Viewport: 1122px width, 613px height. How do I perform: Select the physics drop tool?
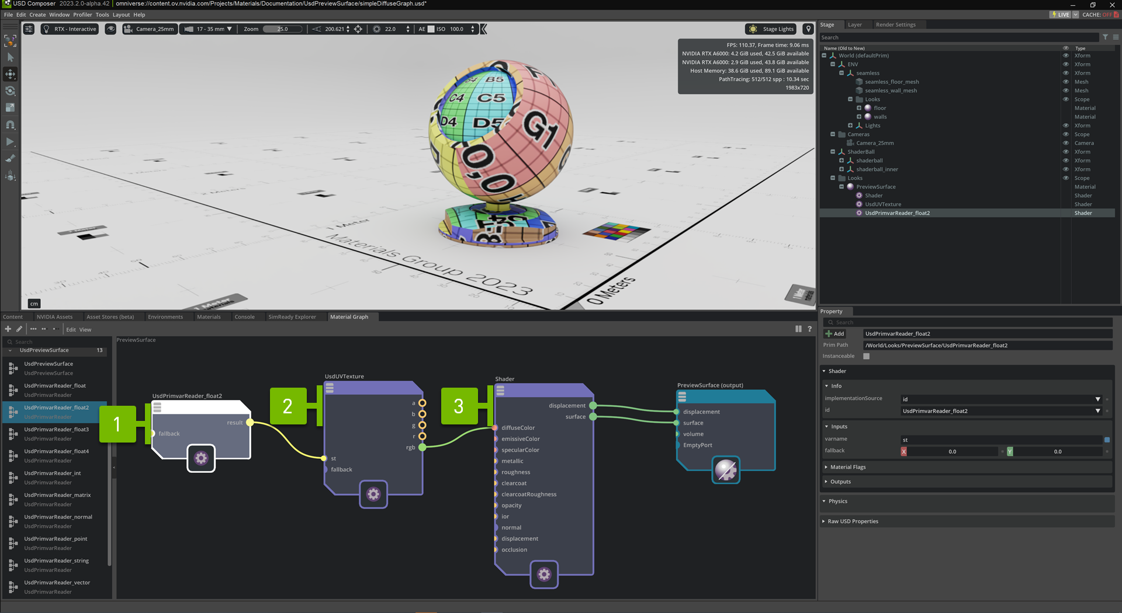click(11, 176)
